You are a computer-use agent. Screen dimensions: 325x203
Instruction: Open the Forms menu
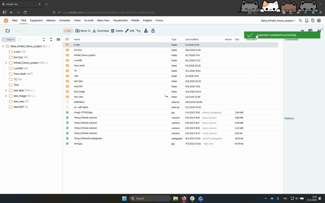pos(159,20)
